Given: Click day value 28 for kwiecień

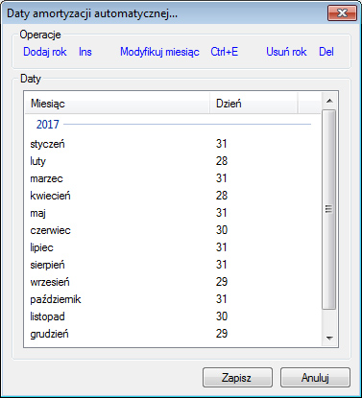Looking at the screenshot, I should (222, 196).
